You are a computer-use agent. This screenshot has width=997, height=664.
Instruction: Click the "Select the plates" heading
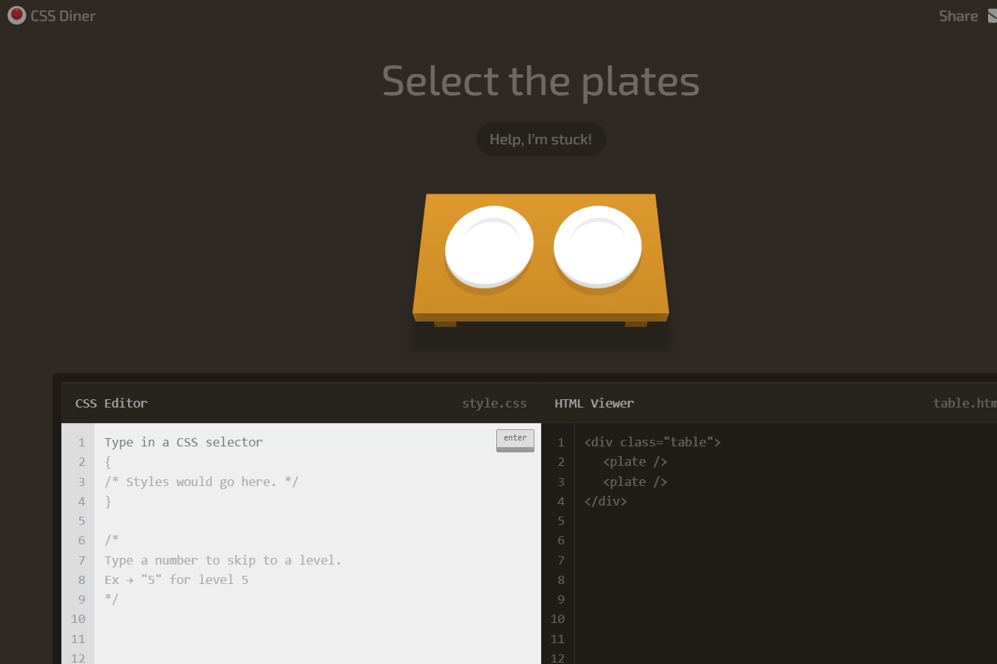(540, 81)
